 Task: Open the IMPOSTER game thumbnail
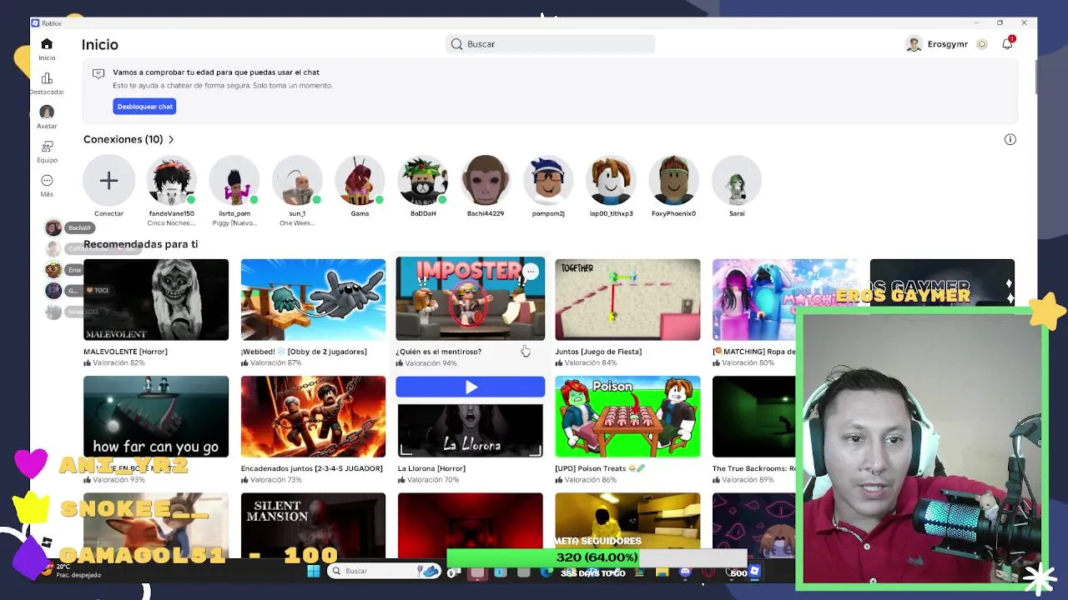tap(471, 298)
